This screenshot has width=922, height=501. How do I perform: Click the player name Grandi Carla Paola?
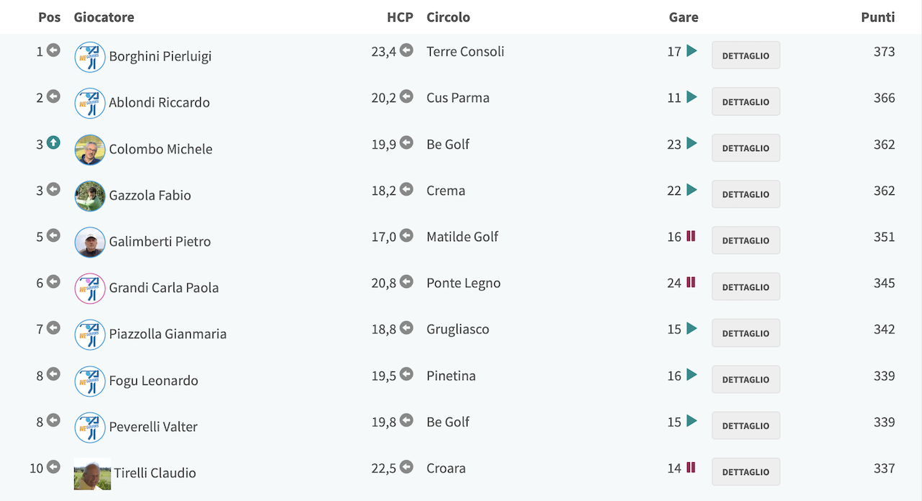click(164, 287)
